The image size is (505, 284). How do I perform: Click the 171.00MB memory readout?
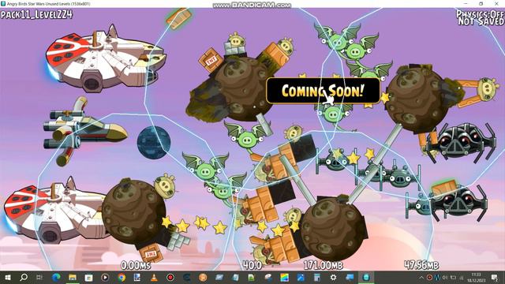click(324, 265)
